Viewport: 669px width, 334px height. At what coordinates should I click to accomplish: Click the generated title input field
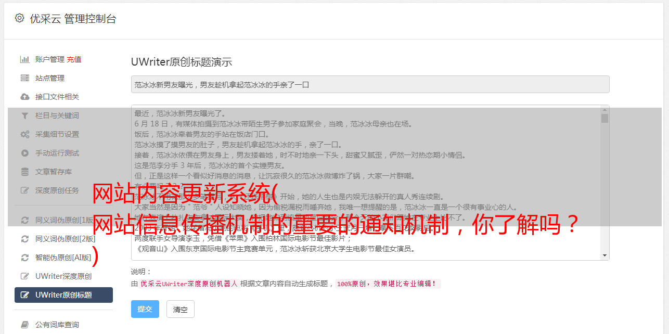pos(370,84)
